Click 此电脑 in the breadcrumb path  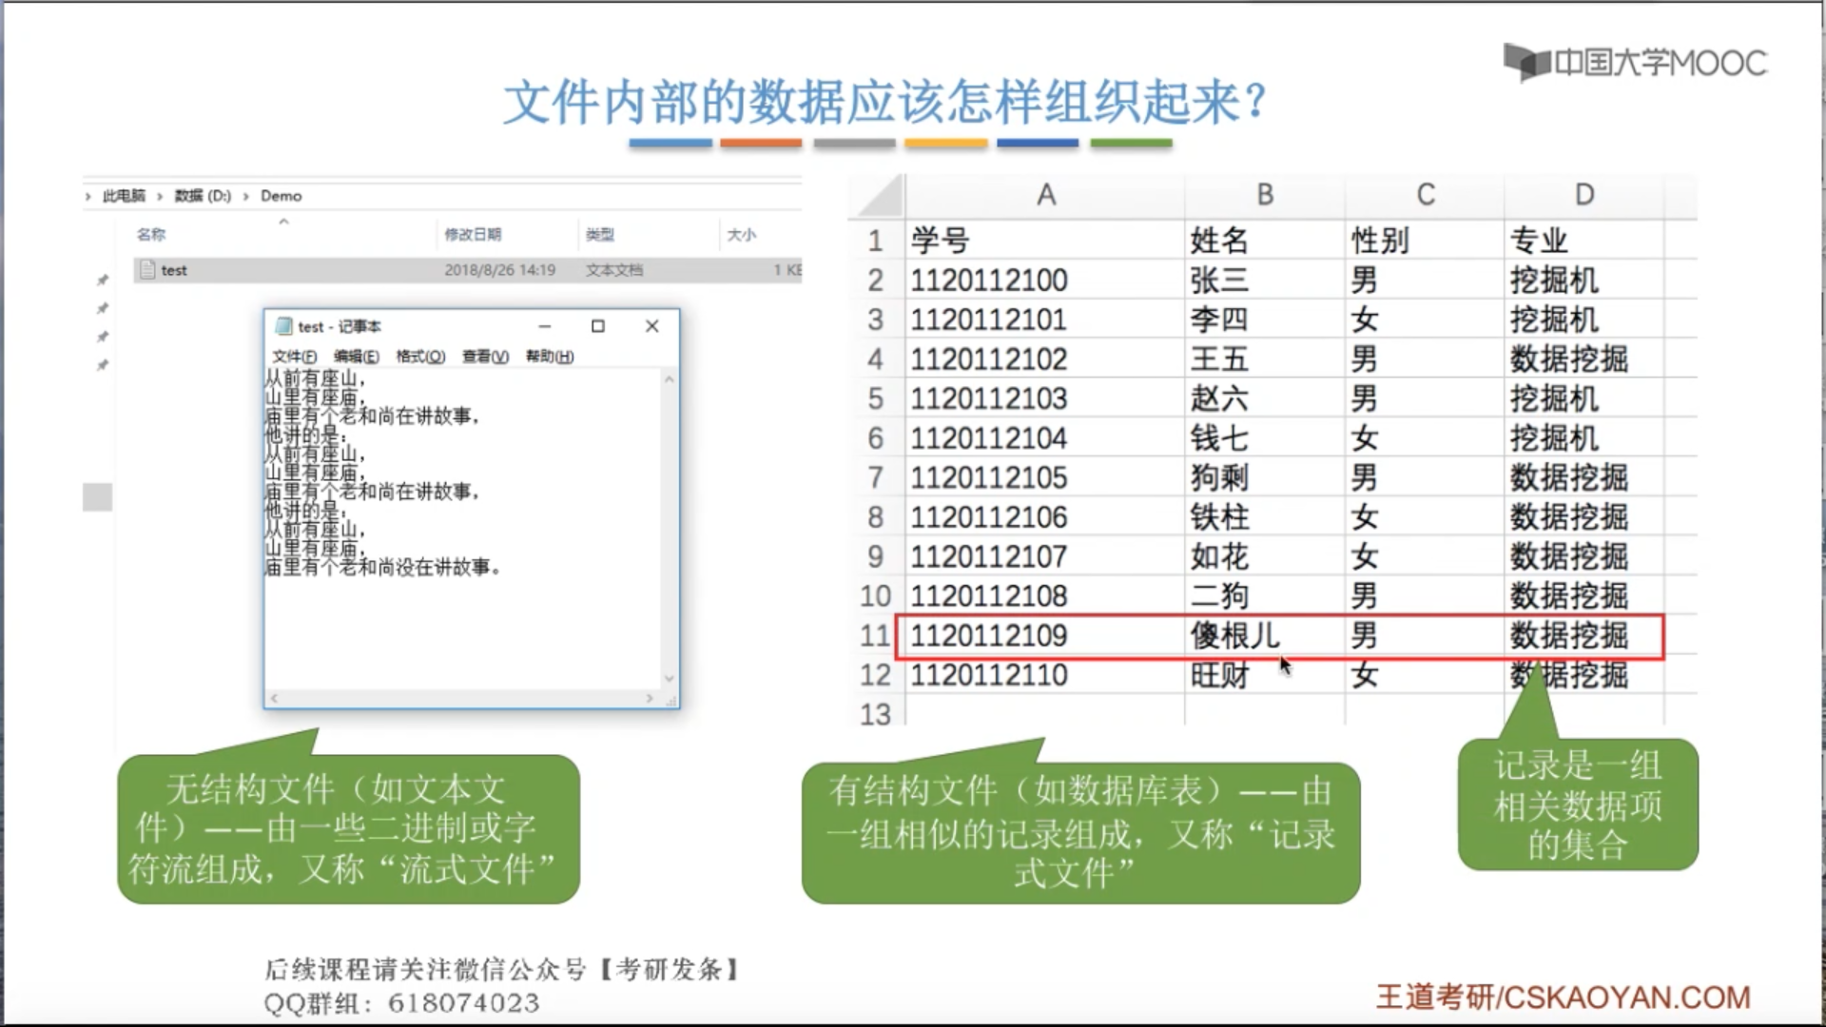click(x=124, y=196)
